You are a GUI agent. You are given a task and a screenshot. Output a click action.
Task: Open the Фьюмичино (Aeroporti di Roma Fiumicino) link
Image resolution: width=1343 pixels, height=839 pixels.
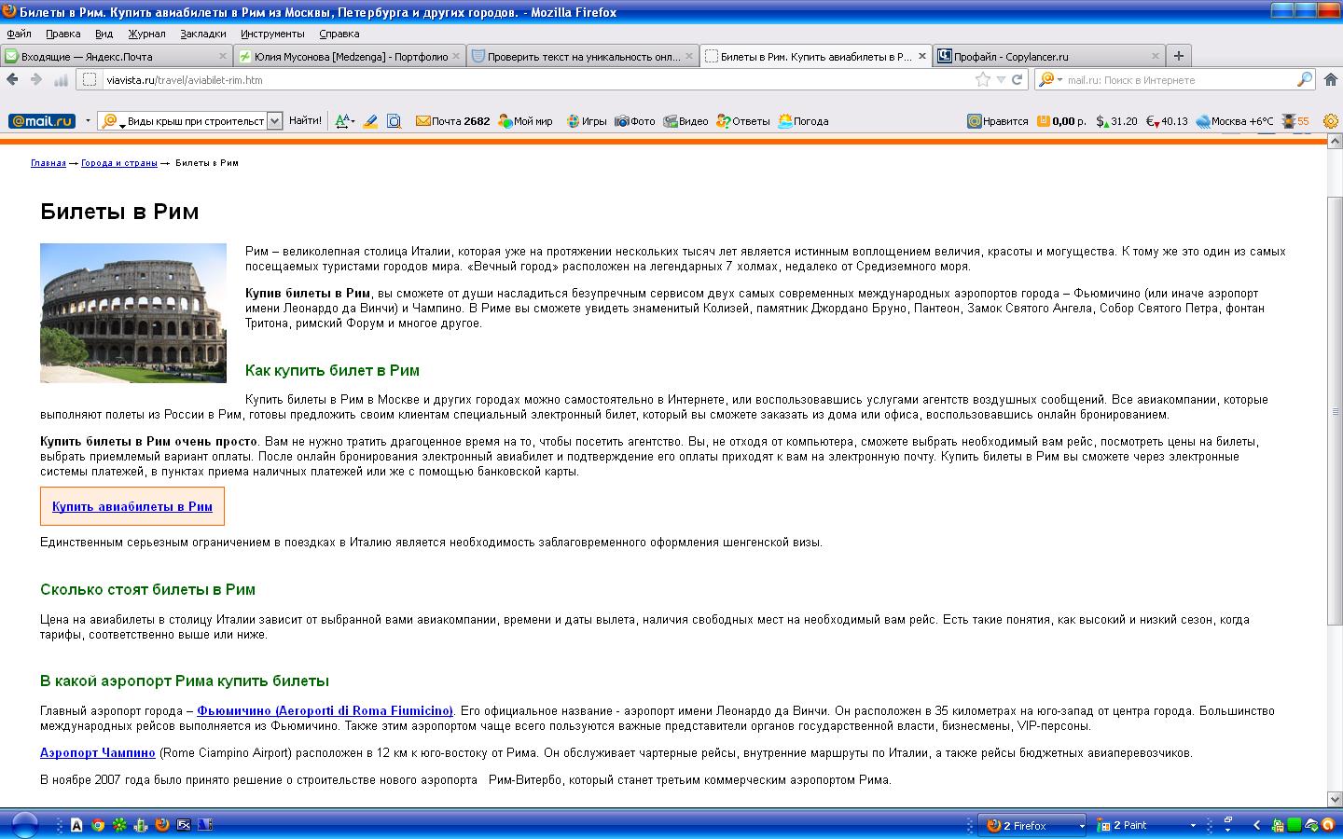pos(325,710)
